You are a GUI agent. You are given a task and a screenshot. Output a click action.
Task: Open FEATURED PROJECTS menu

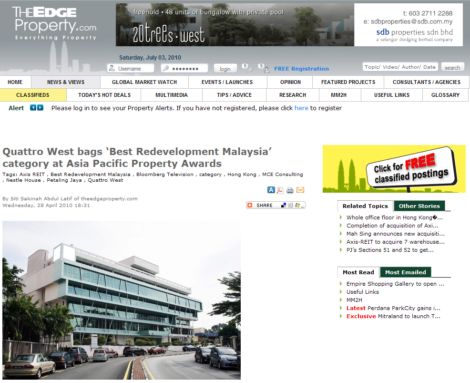(x=348, y=82)
